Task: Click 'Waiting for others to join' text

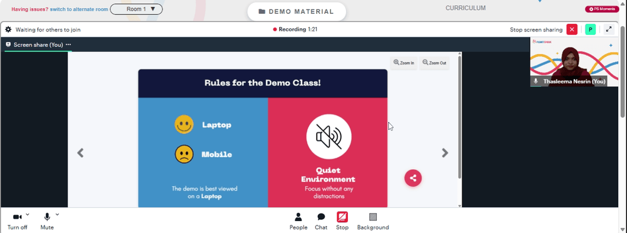Action: pyautogui.click(x=48, y=29)
